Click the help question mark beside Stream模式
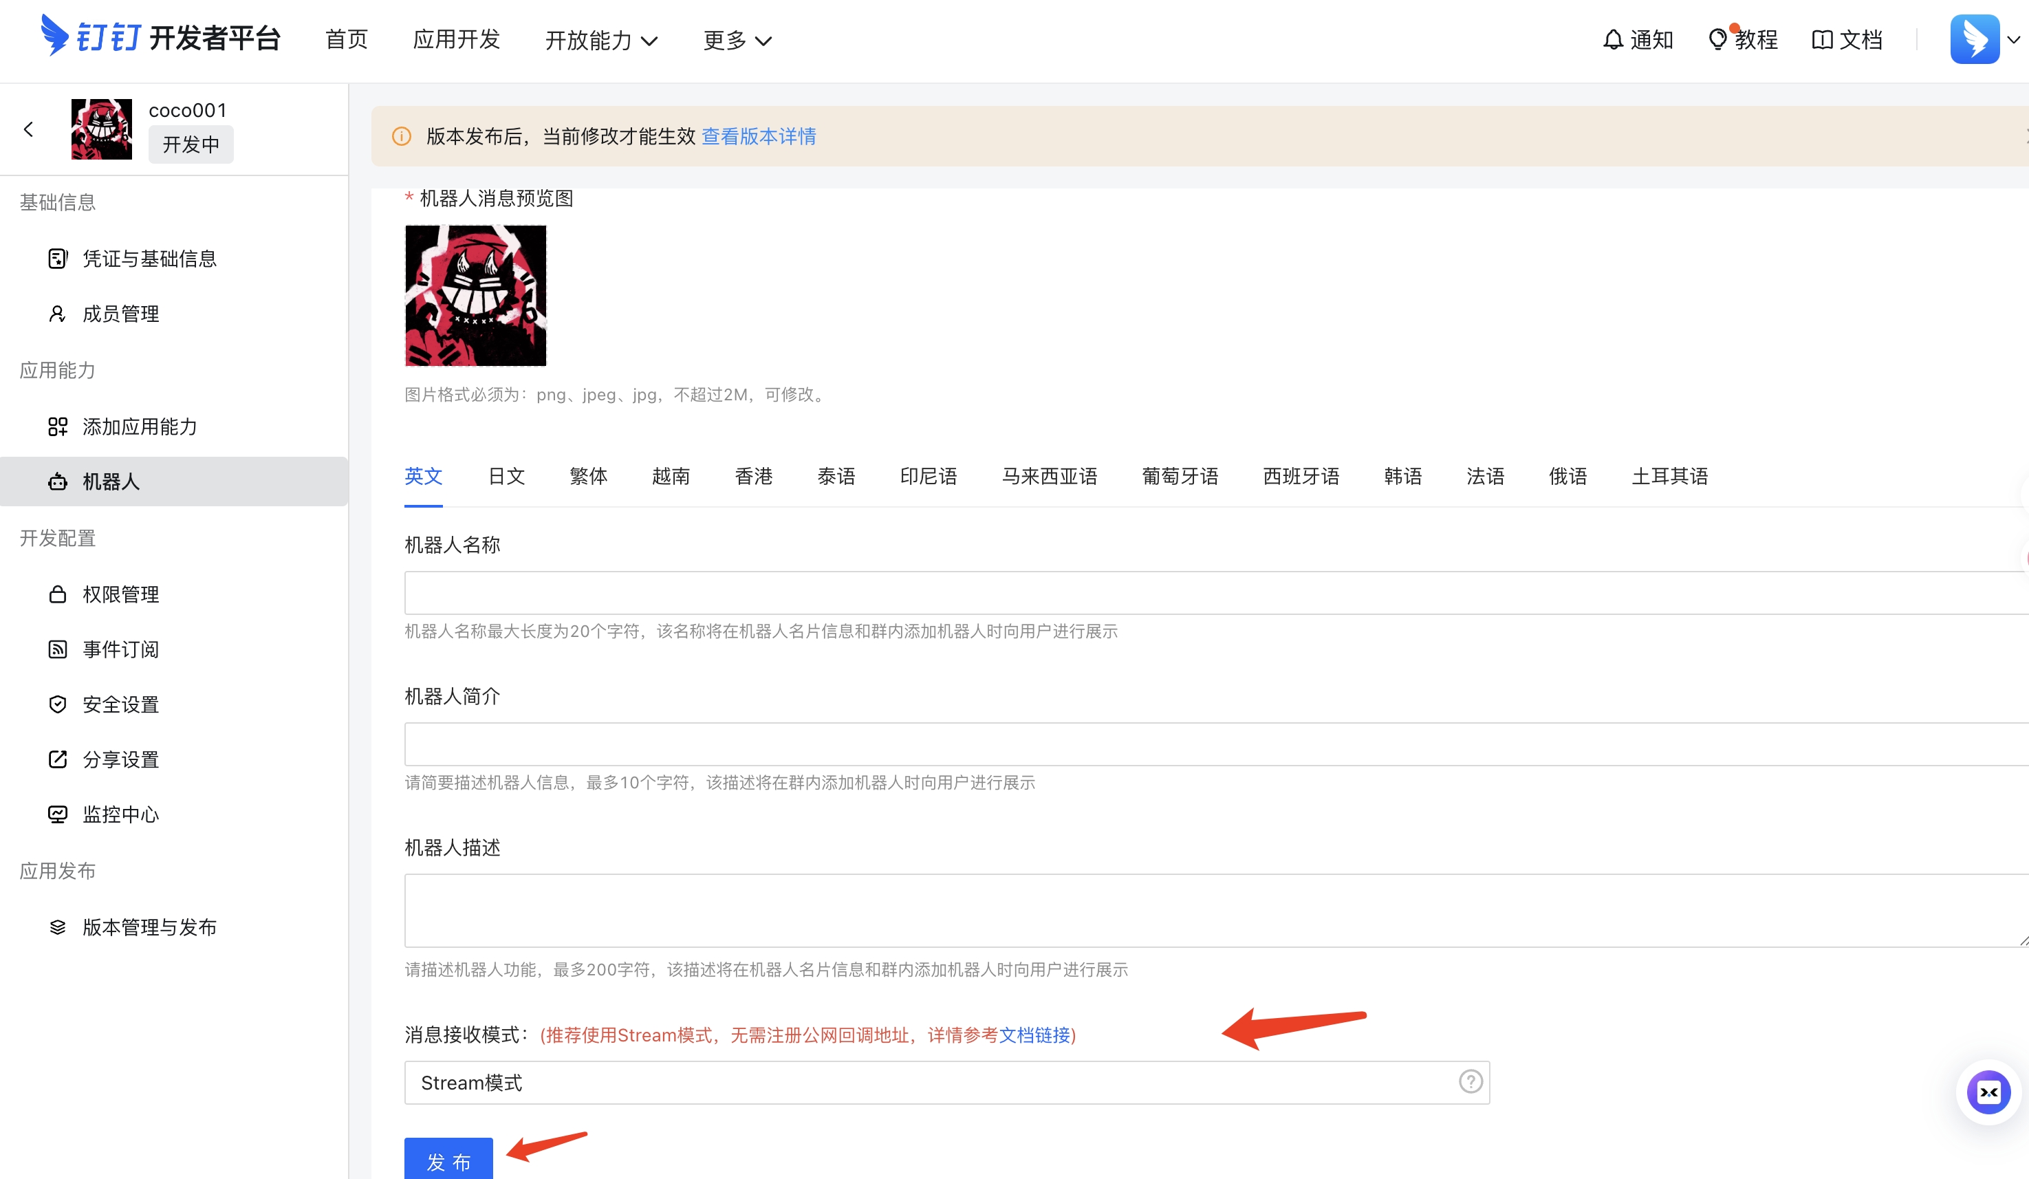 (1471, 1083)
